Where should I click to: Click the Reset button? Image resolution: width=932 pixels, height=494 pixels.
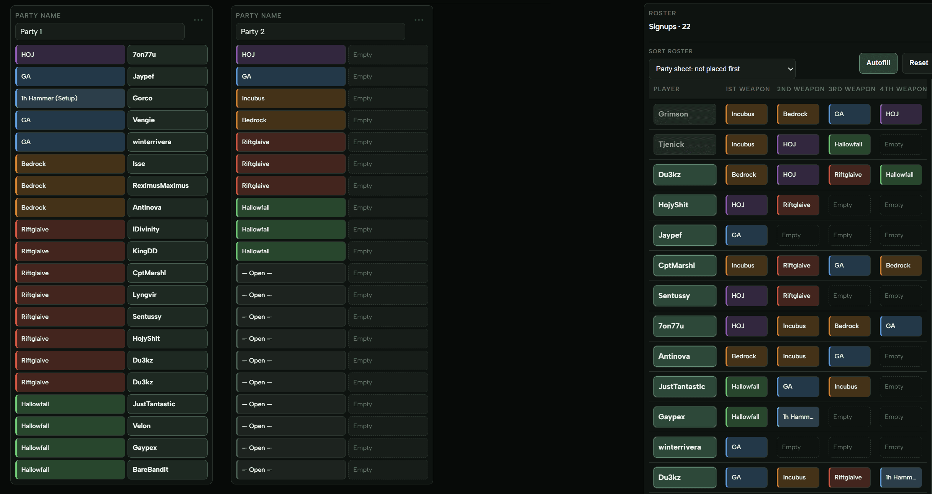919,63
